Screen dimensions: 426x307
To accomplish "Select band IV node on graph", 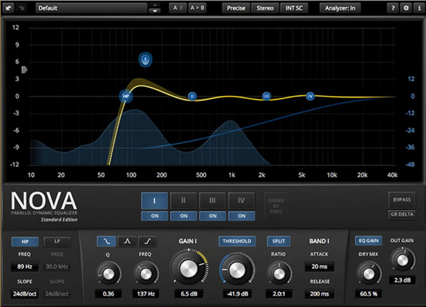I will (310, 96).
